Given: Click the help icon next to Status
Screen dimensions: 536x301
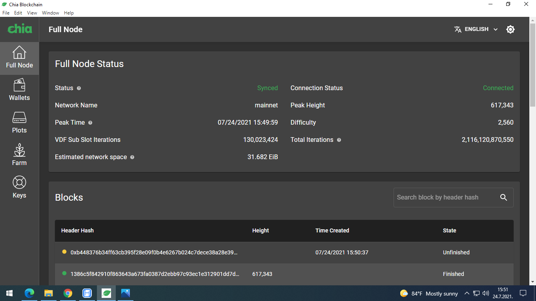Looking at the screenshot, I should (x=79, y=88).
